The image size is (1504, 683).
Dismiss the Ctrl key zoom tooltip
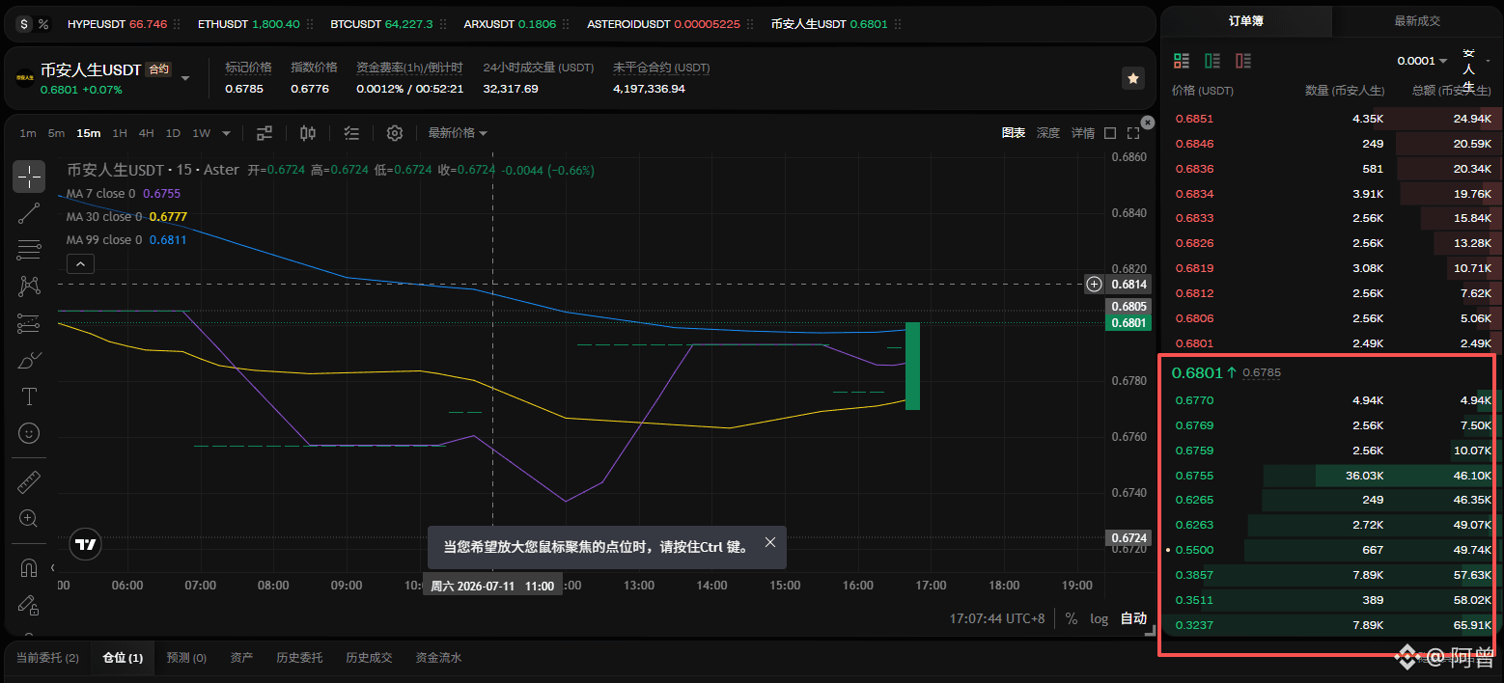(770, 542)
